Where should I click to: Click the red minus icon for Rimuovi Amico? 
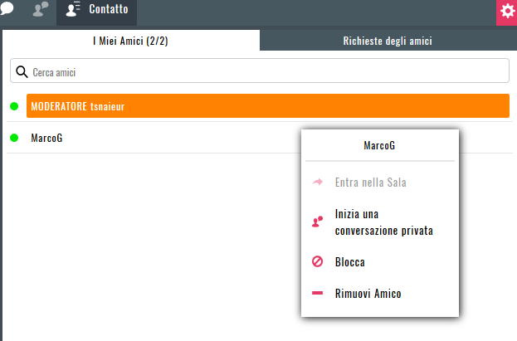click(x=317, y=293)
